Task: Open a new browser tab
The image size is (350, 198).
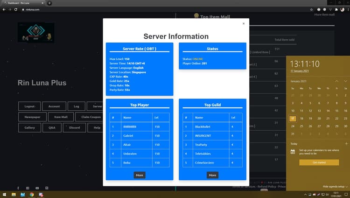Action: click(49, 3)
